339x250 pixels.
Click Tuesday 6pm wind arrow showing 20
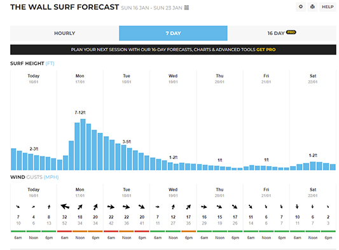[x=142, y=207]
